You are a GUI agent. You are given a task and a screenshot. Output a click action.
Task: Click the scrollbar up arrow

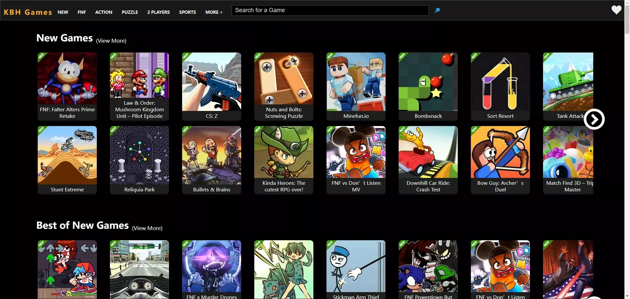627,3
